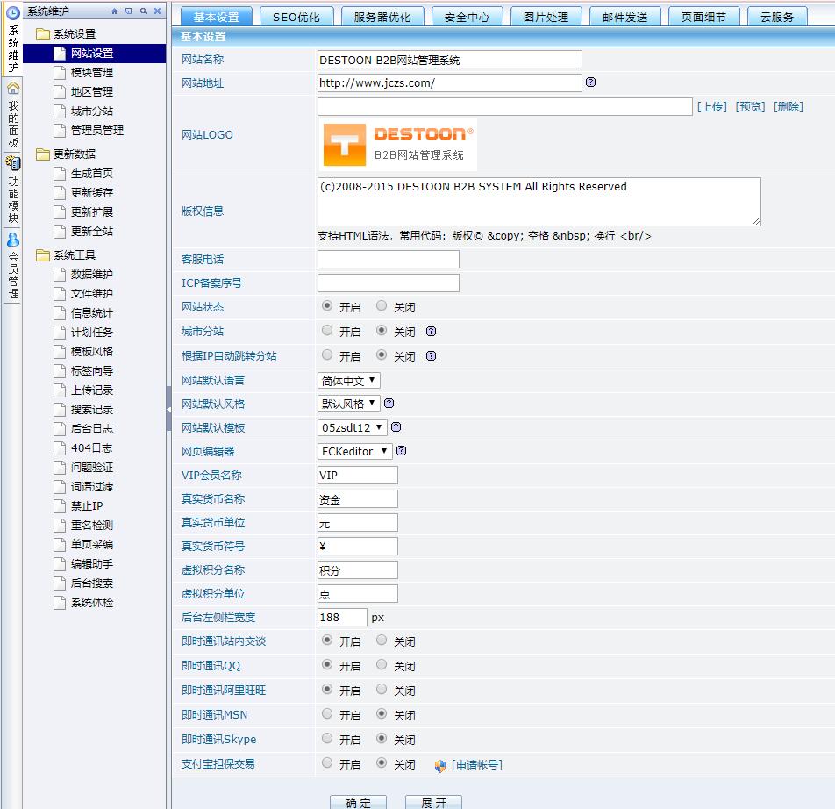
Task: Click help icon next to 网站默认风格 dropdown
Action: click(x=389, y=403)
